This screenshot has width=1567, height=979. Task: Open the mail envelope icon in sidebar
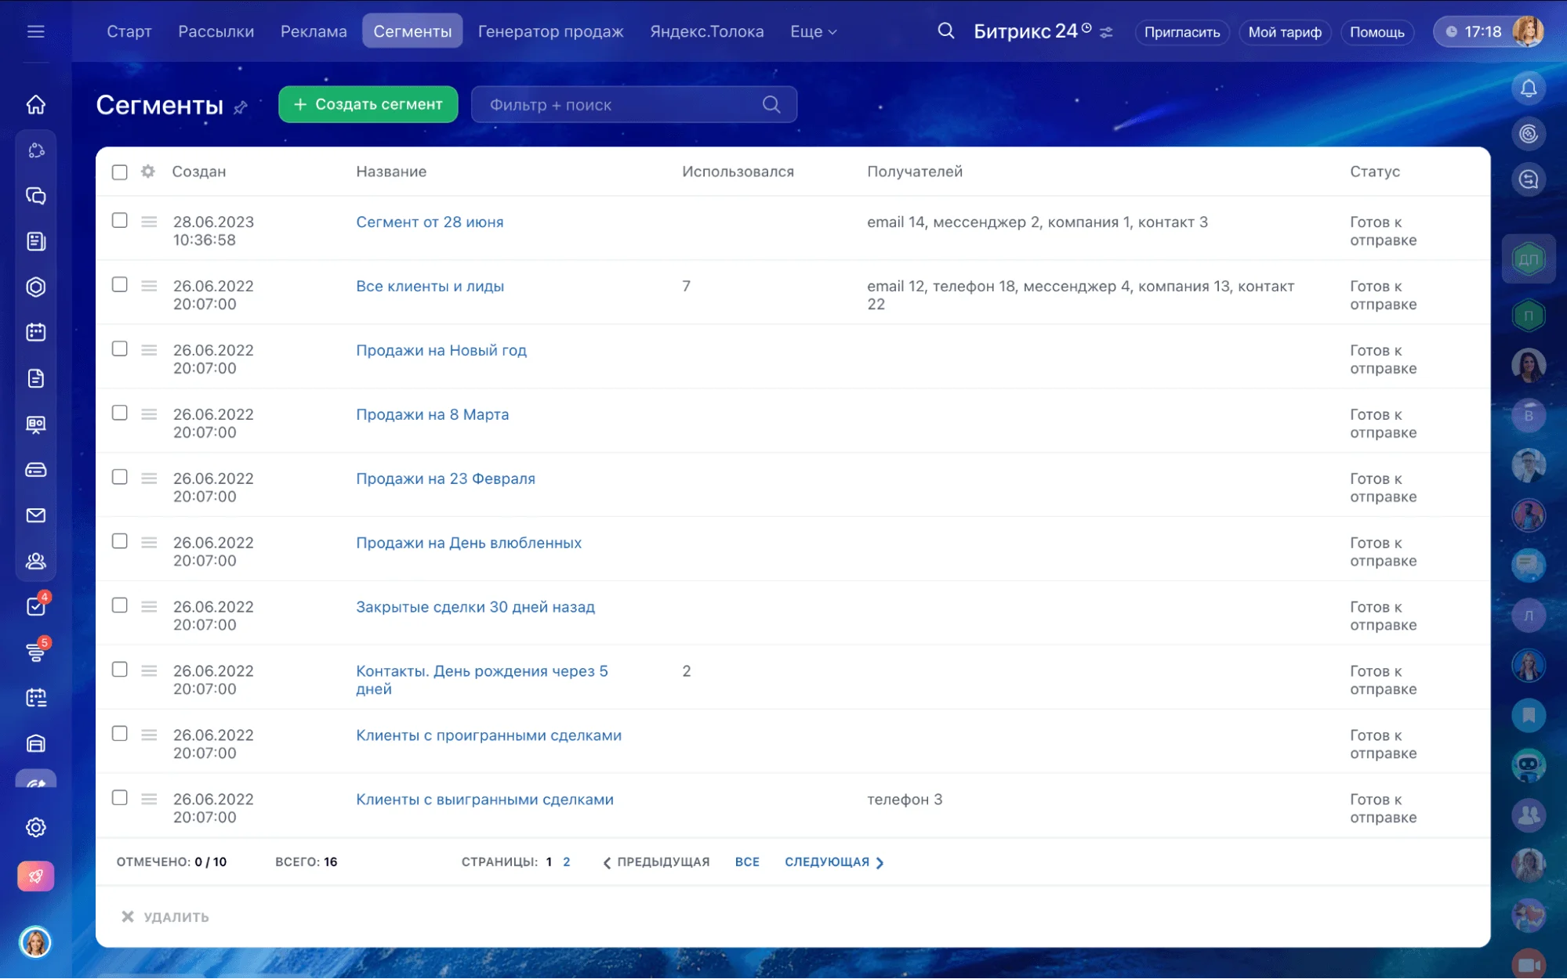click(36, 515)
